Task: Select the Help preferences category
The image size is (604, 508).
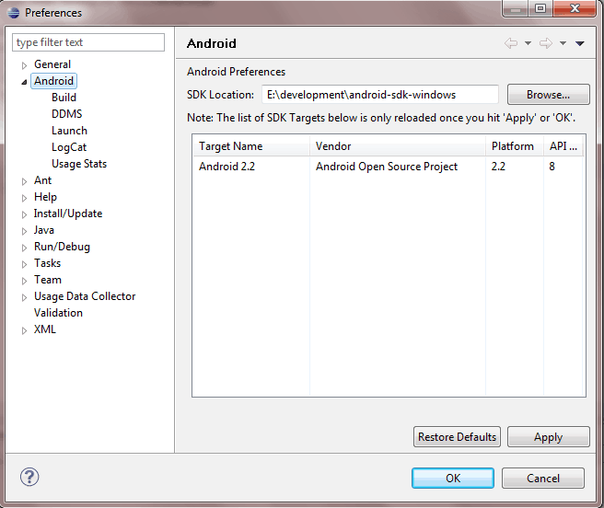Action: [45, 197]
